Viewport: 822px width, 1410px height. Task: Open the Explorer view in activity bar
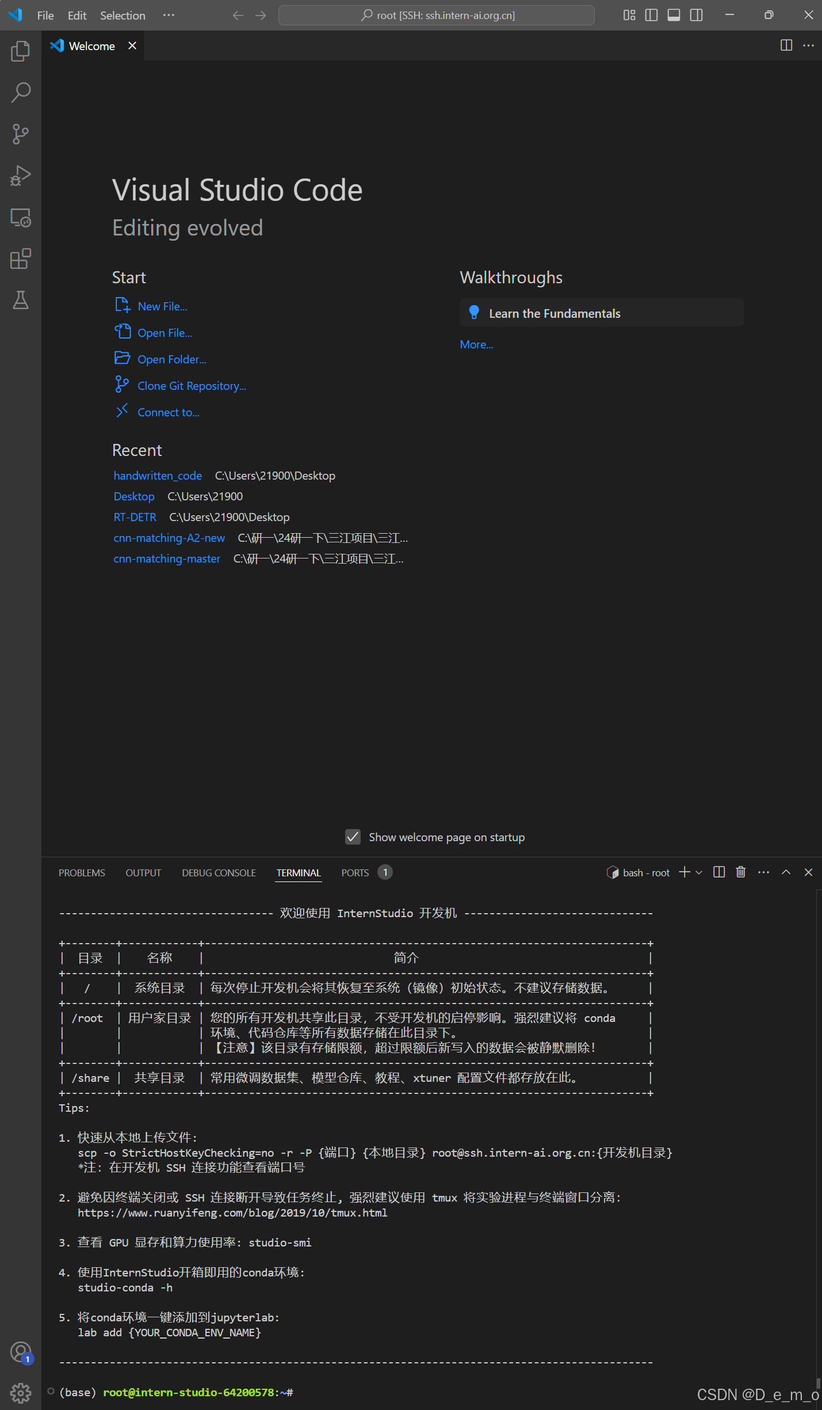click(21, 51)
